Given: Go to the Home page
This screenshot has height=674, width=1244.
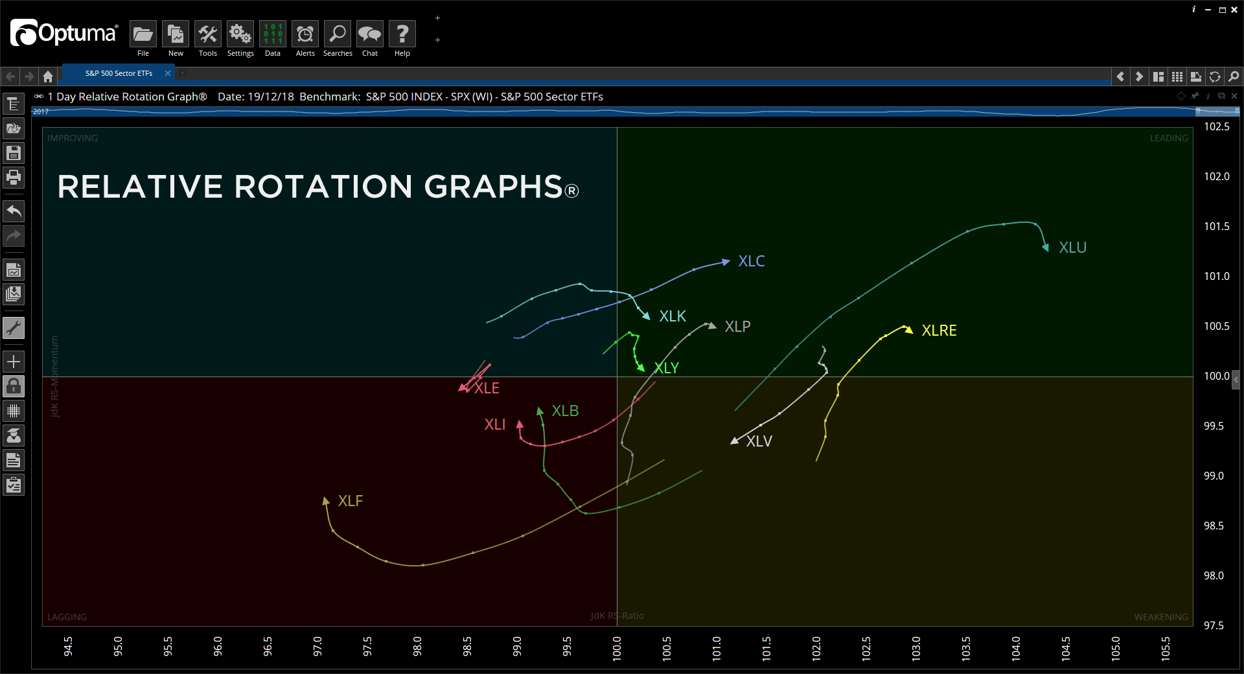Looking at the screenshot, I should 48,76.
